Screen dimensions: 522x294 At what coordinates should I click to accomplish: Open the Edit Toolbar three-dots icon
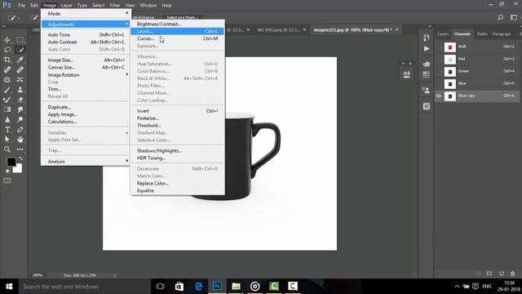[x=20, y=149]
